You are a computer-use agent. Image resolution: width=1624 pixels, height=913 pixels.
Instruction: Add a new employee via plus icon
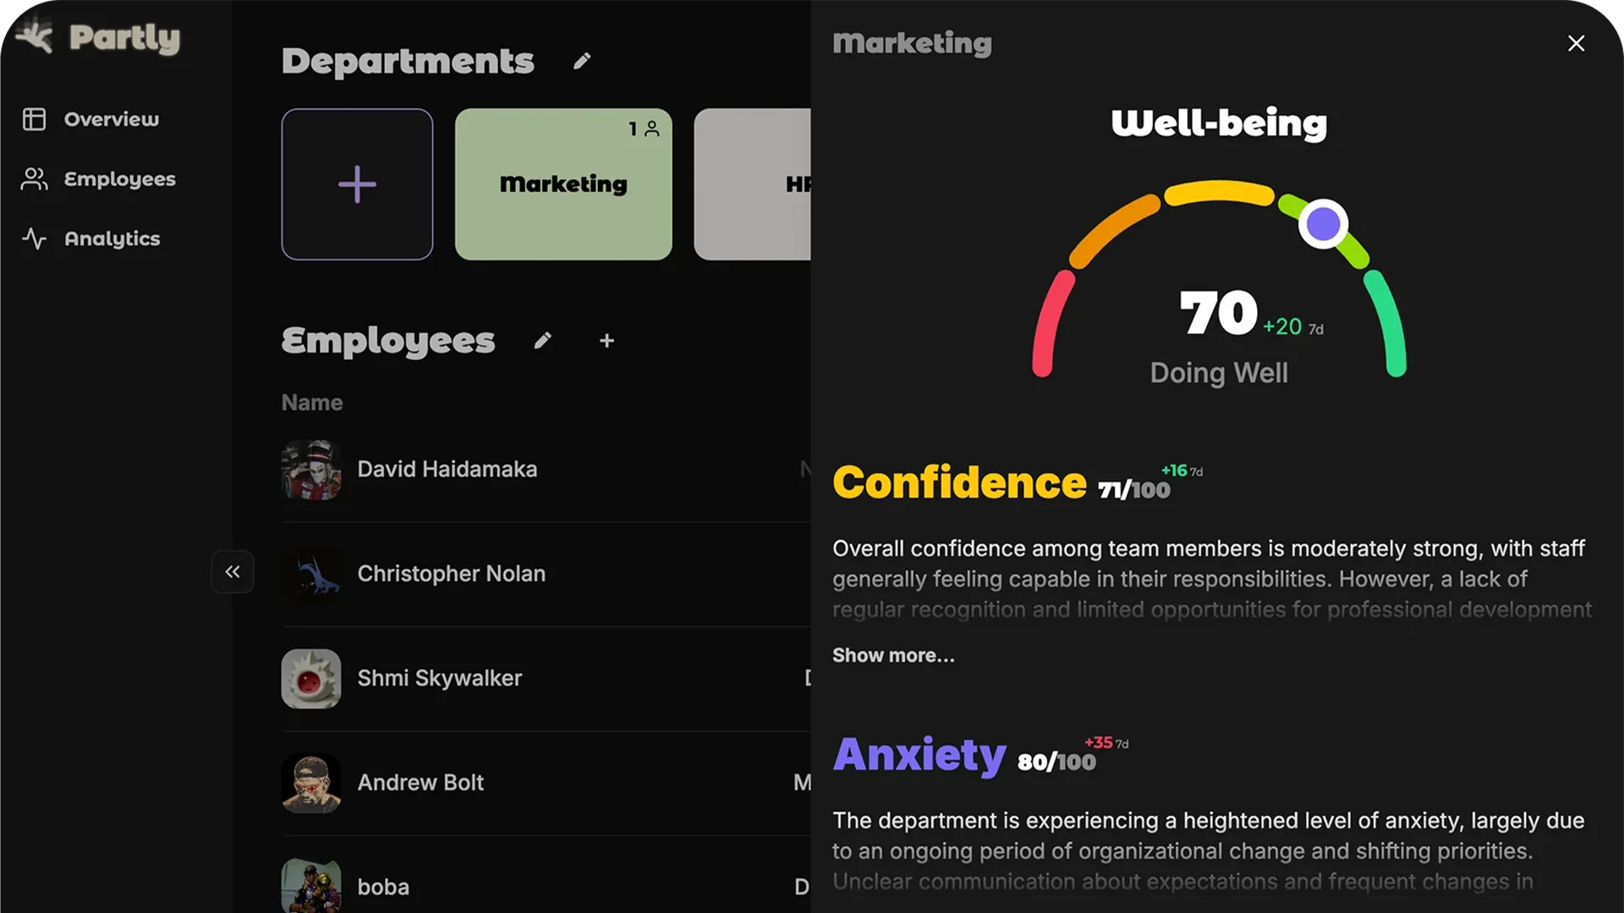(x=606, y=341)
